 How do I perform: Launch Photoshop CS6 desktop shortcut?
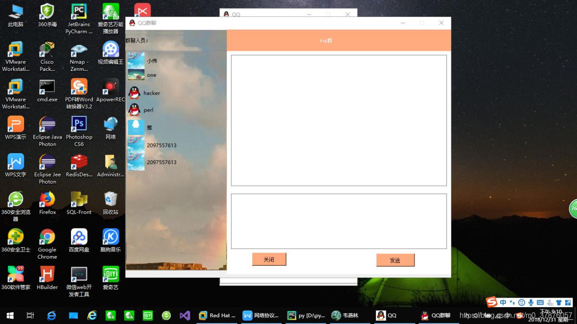click(79, 132)
